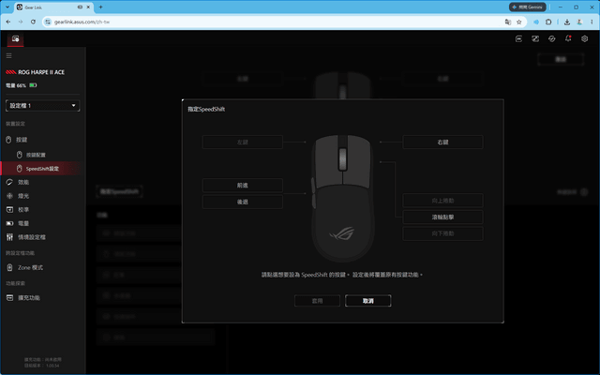Click the 套用 apply button
This screenshot has height=375, width=600.
(x=317, y=301)
